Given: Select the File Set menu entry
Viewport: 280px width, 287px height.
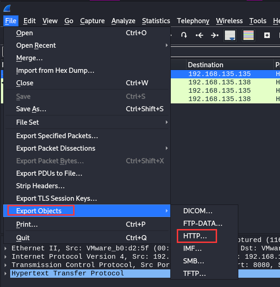Looking at the screenshot, I should (x=87, y=122).
